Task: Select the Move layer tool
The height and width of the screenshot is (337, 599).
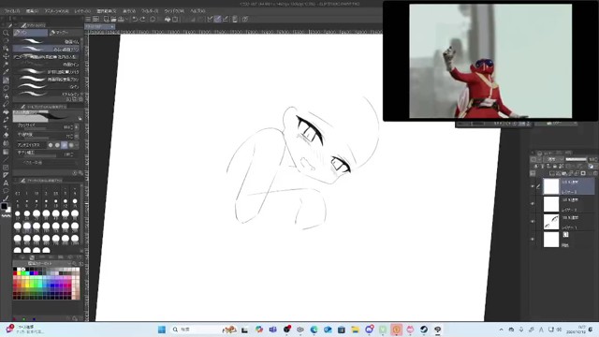Action: [6, 56]
